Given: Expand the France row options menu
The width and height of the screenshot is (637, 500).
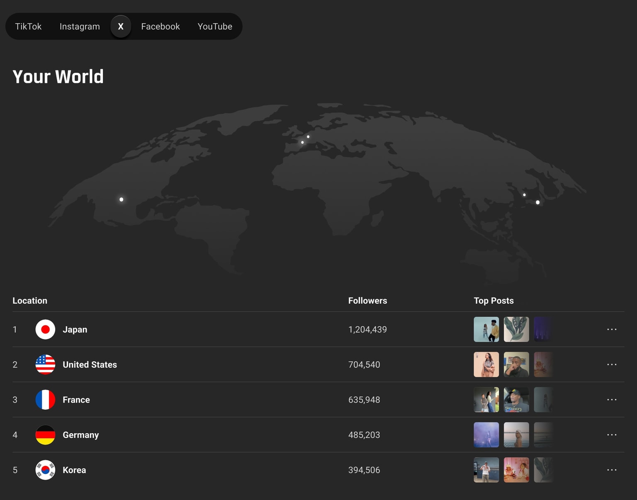Looking at the screenshot, I should [612, 400].
